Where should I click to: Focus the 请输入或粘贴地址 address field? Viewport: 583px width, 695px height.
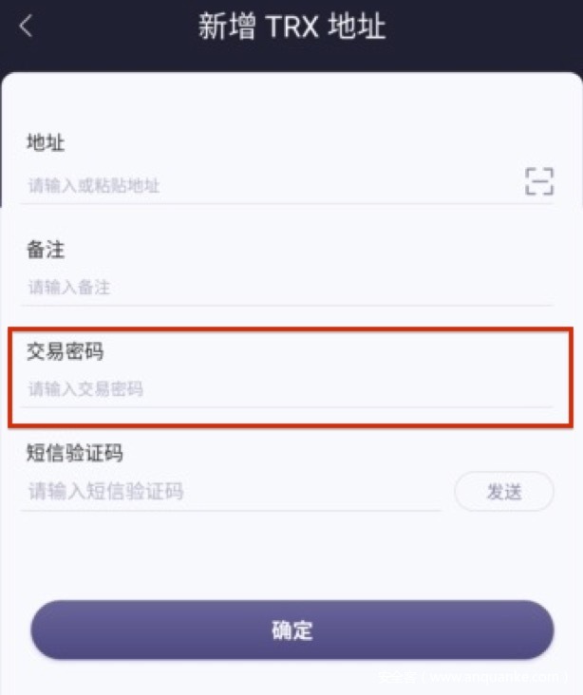coord(271,185)
